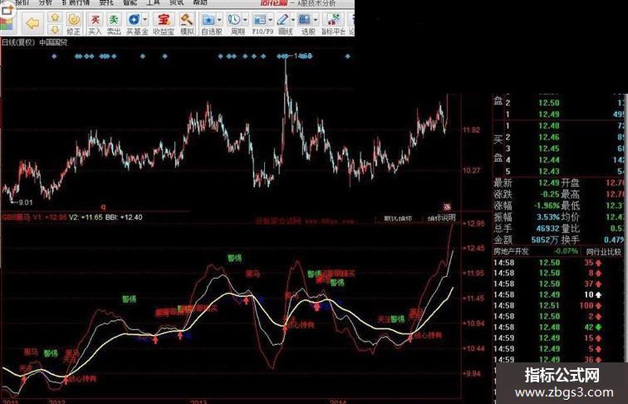Click the 指标说明 button
The image size is (628, 404).
(441, 218)
